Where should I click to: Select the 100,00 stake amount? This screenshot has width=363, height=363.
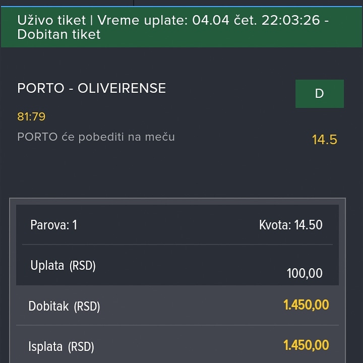[305, 273]
